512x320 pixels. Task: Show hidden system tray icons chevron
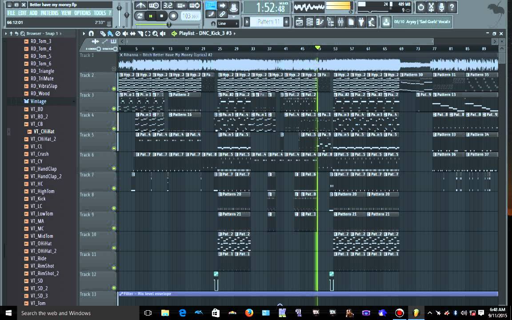(430, 313)
